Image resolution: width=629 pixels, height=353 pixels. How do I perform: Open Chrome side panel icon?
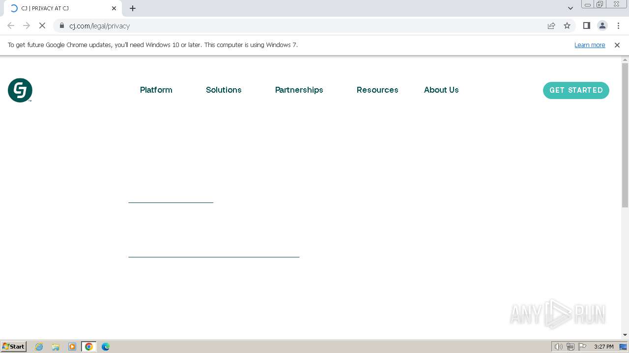click(587, 25)
